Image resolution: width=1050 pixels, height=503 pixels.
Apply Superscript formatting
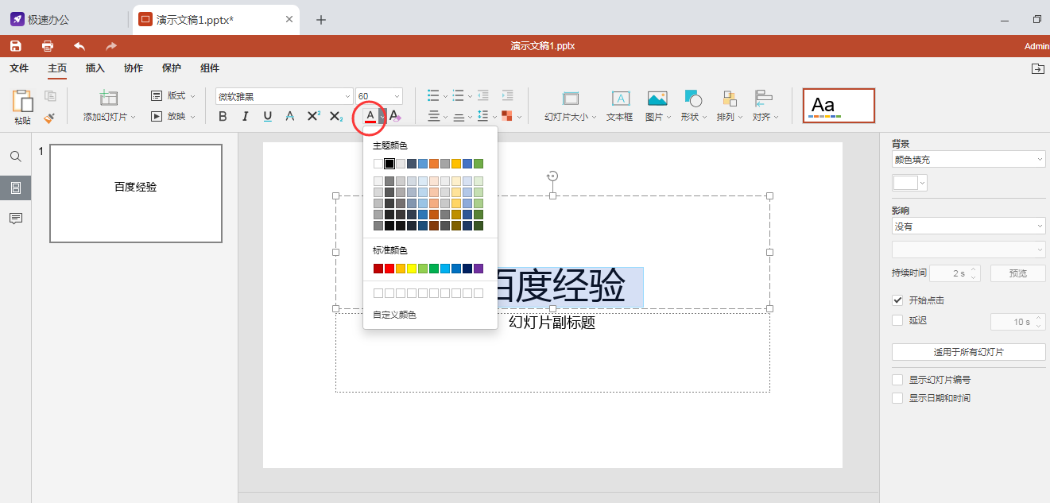click(313, 117)
